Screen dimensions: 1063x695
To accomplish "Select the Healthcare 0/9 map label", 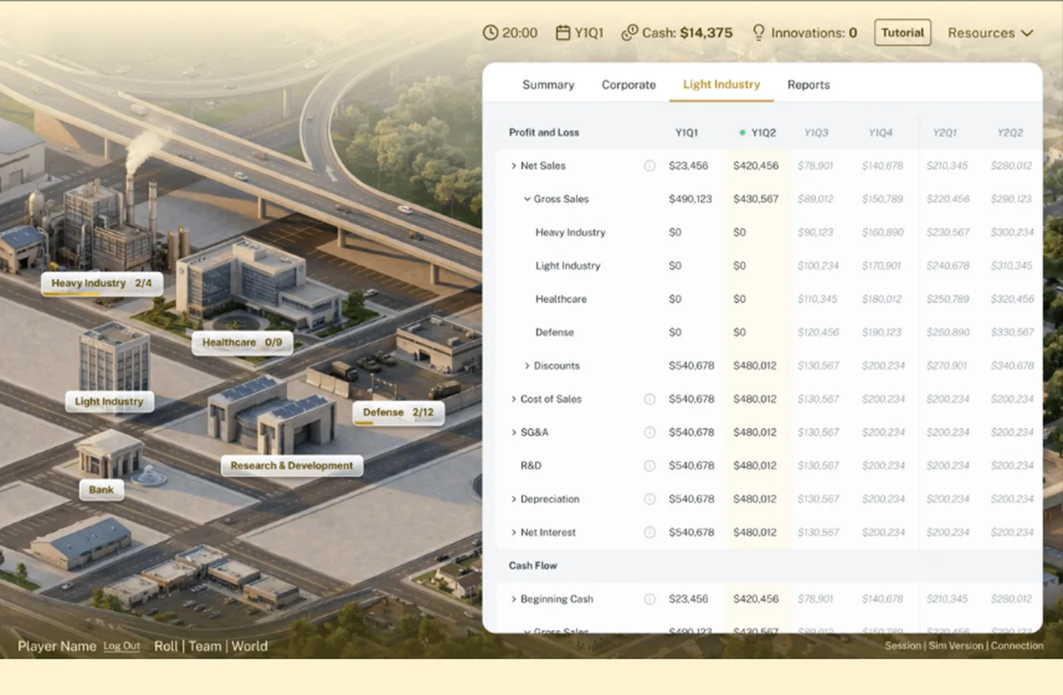I will (242, 343).
